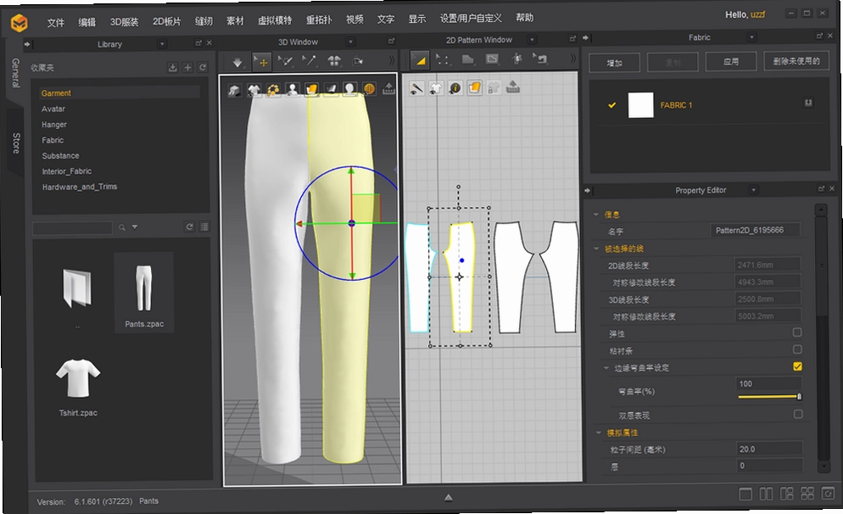The image size is (843, 514).
Task: Collapse the 模拟属性 section
Action: pyautogui.click(x=599, y=433)
